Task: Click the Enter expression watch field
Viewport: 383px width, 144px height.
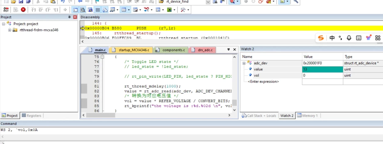Action: (x=263, y=82)
